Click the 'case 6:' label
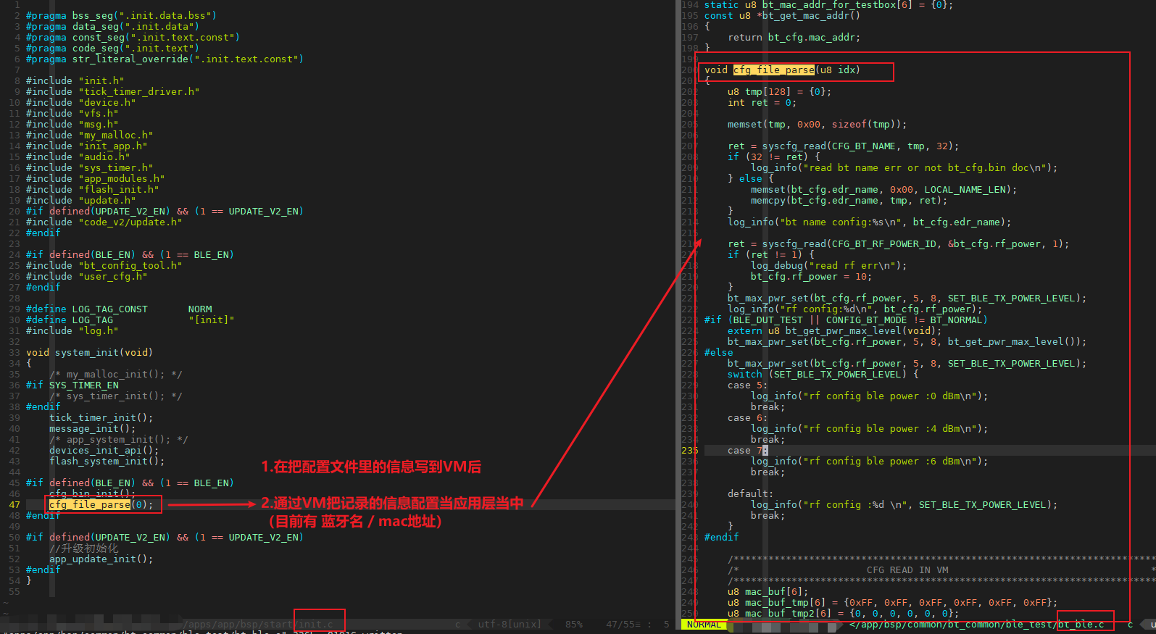The height and width of the screenshot is (634, 1156). (x=747, y=417)
